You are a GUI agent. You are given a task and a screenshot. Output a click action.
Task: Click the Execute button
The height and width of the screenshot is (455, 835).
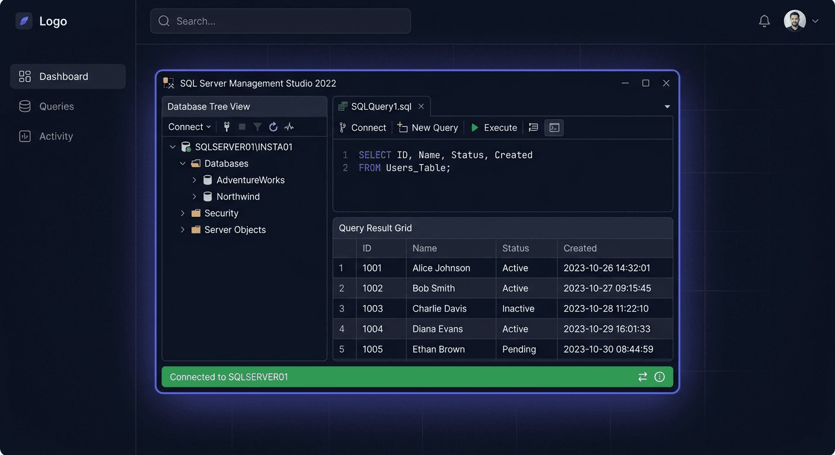(494, 127)
